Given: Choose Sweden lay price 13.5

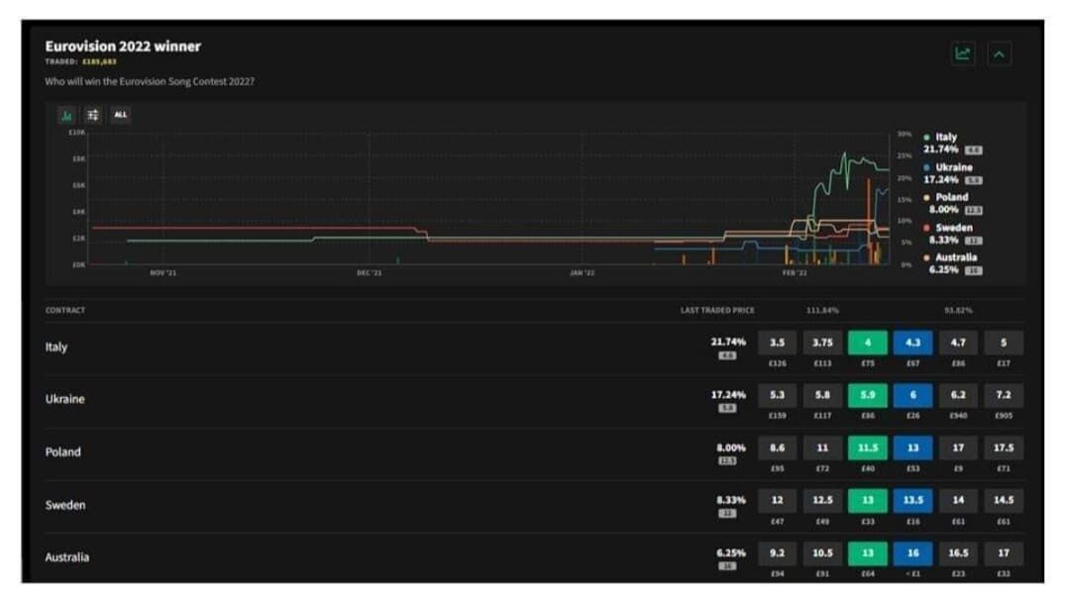Looking at the screenshot, I should click(912, 501).
